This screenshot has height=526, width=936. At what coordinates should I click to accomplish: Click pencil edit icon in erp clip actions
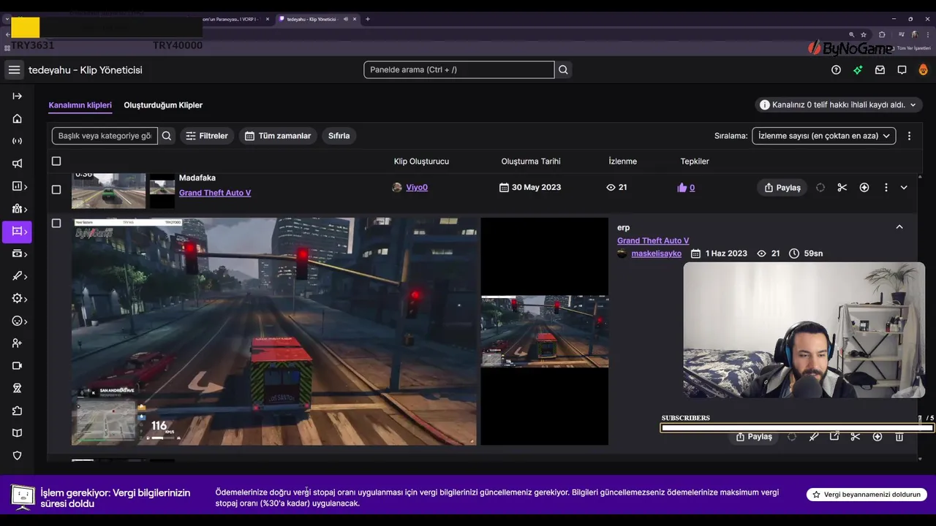click(x=813, y=437)
